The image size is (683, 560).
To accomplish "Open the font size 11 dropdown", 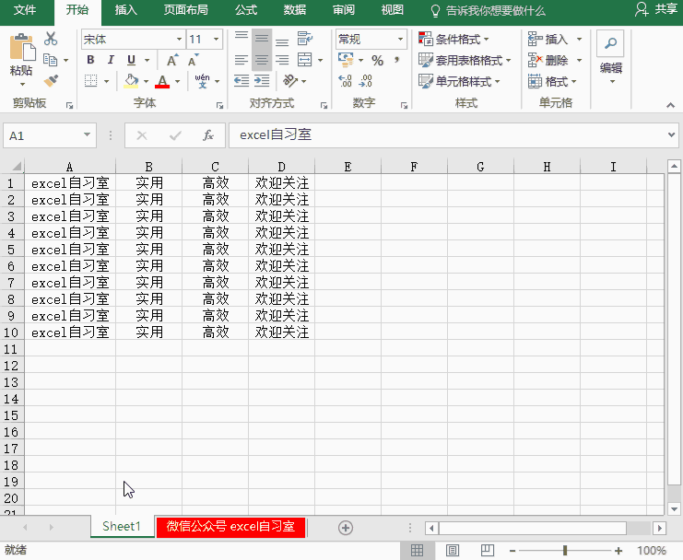I will click(x=216, y=40).
